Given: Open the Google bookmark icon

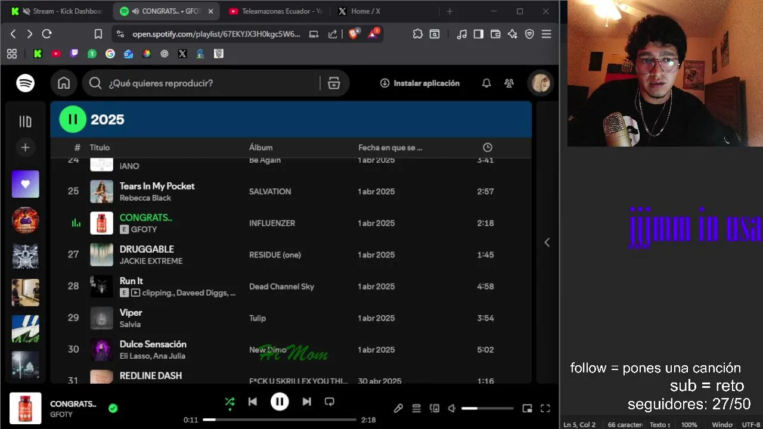Looking at the screenshot, I should point(110,54).
